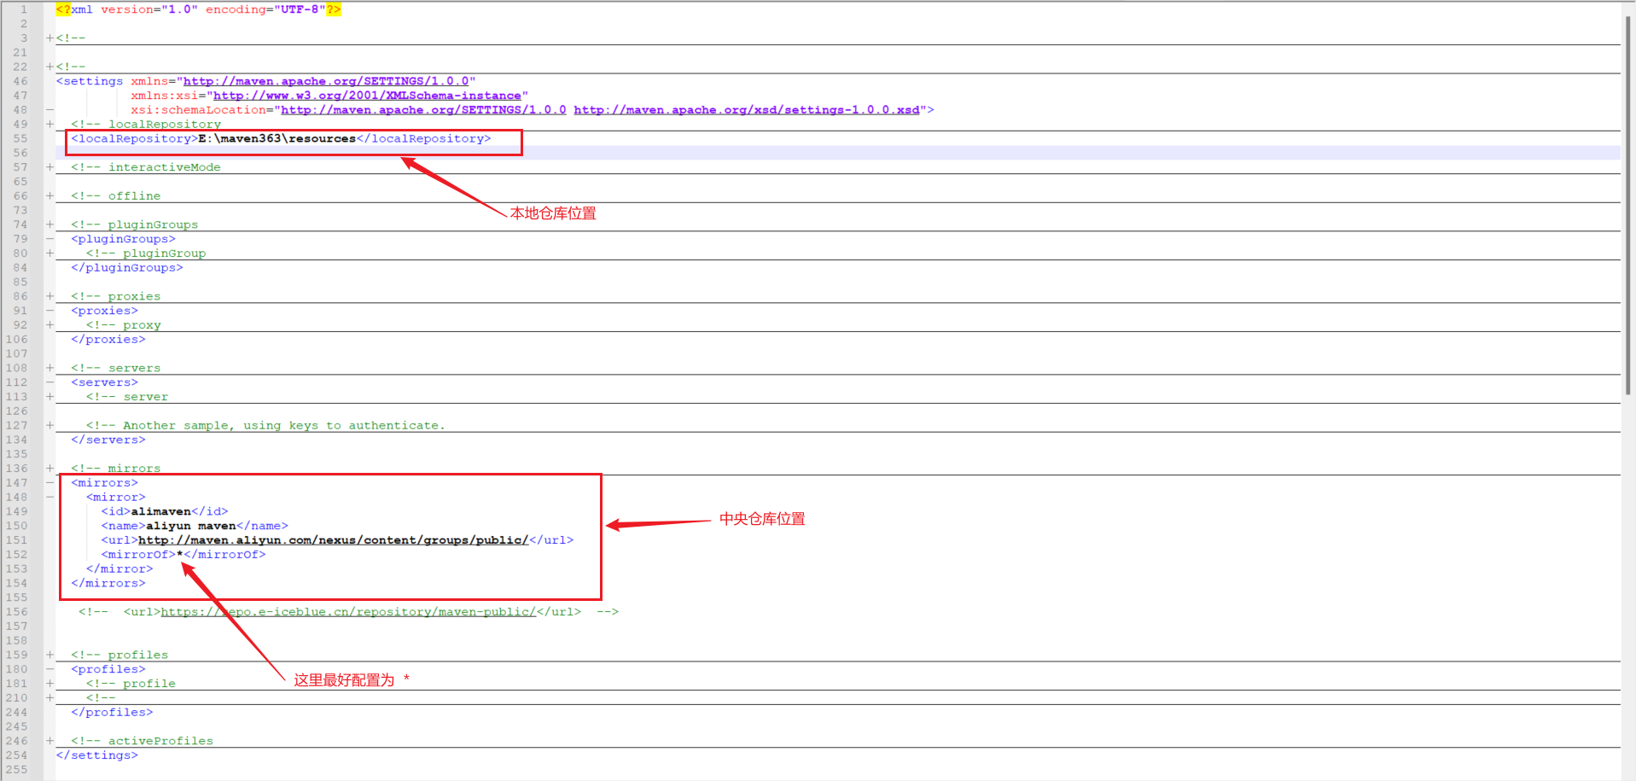
Task: Place cursor on empty highlighted line 56
Action: click(836, 153)
